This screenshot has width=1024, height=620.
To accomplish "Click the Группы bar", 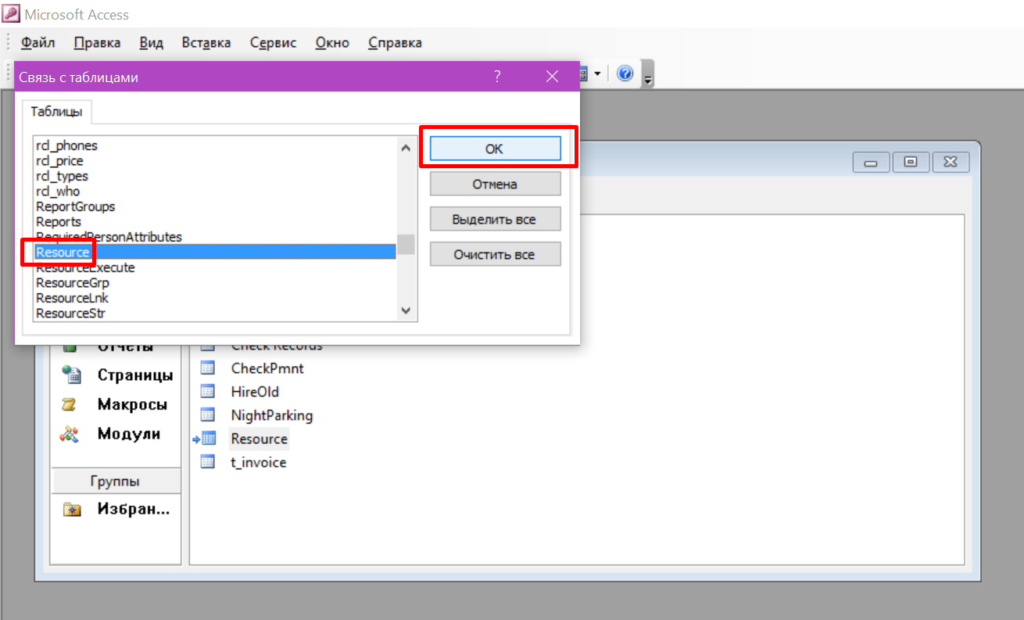I will pos(116,481).
